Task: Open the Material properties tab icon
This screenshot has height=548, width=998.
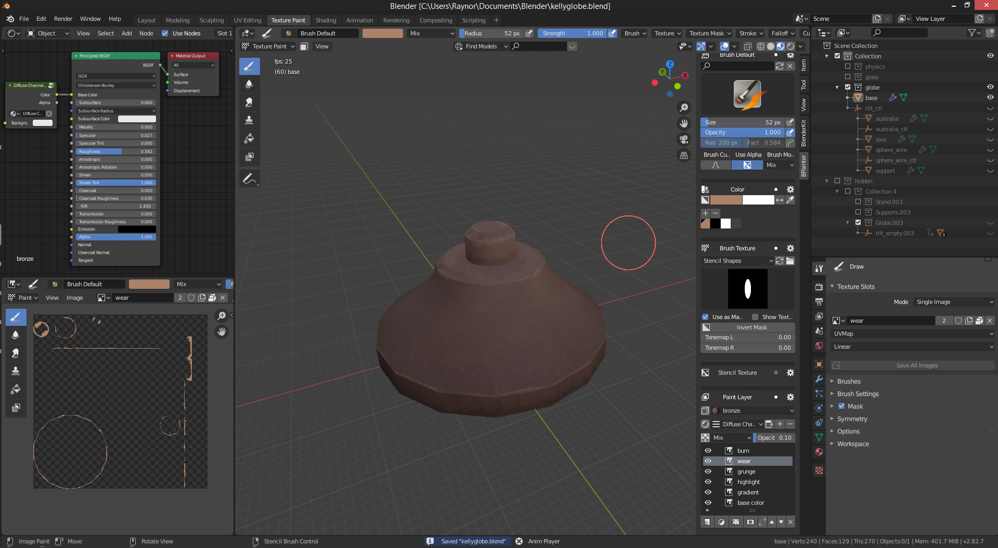Action: tap(819, 452)
